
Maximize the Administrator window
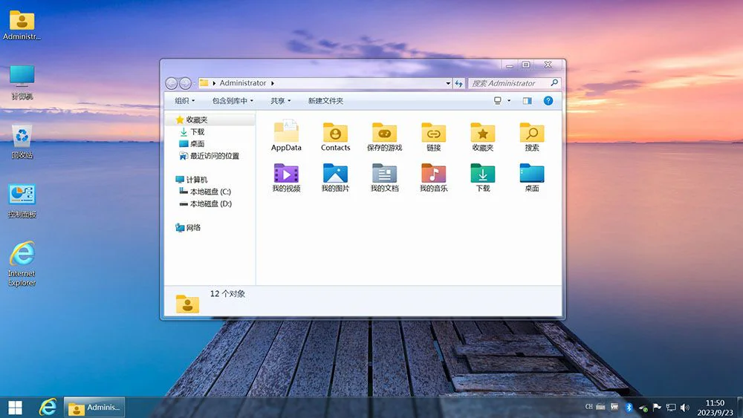[x=526, y=65]
